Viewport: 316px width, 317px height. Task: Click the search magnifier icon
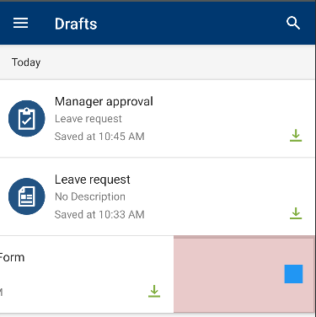pyautogui.click(x=293, y=23)
